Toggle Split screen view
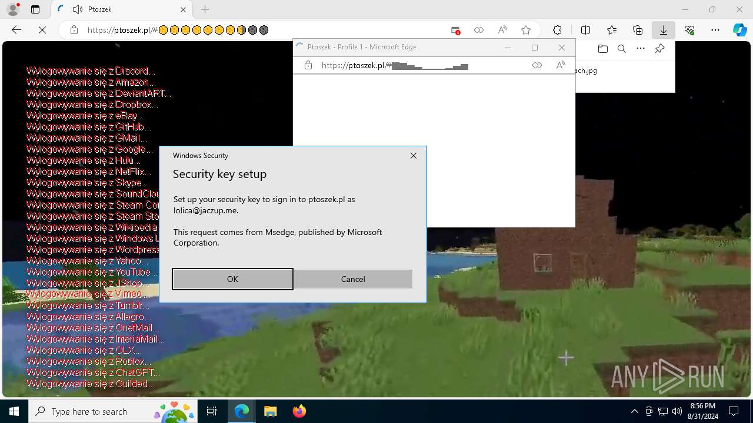The height and width of the screenshot is (423, 753). pyautogui.click(x=585, y=30)
